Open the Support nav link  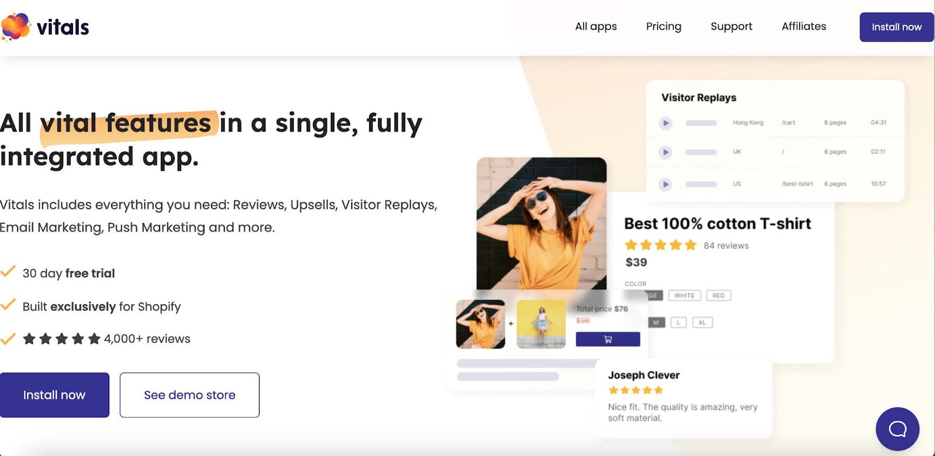point(731,26)
